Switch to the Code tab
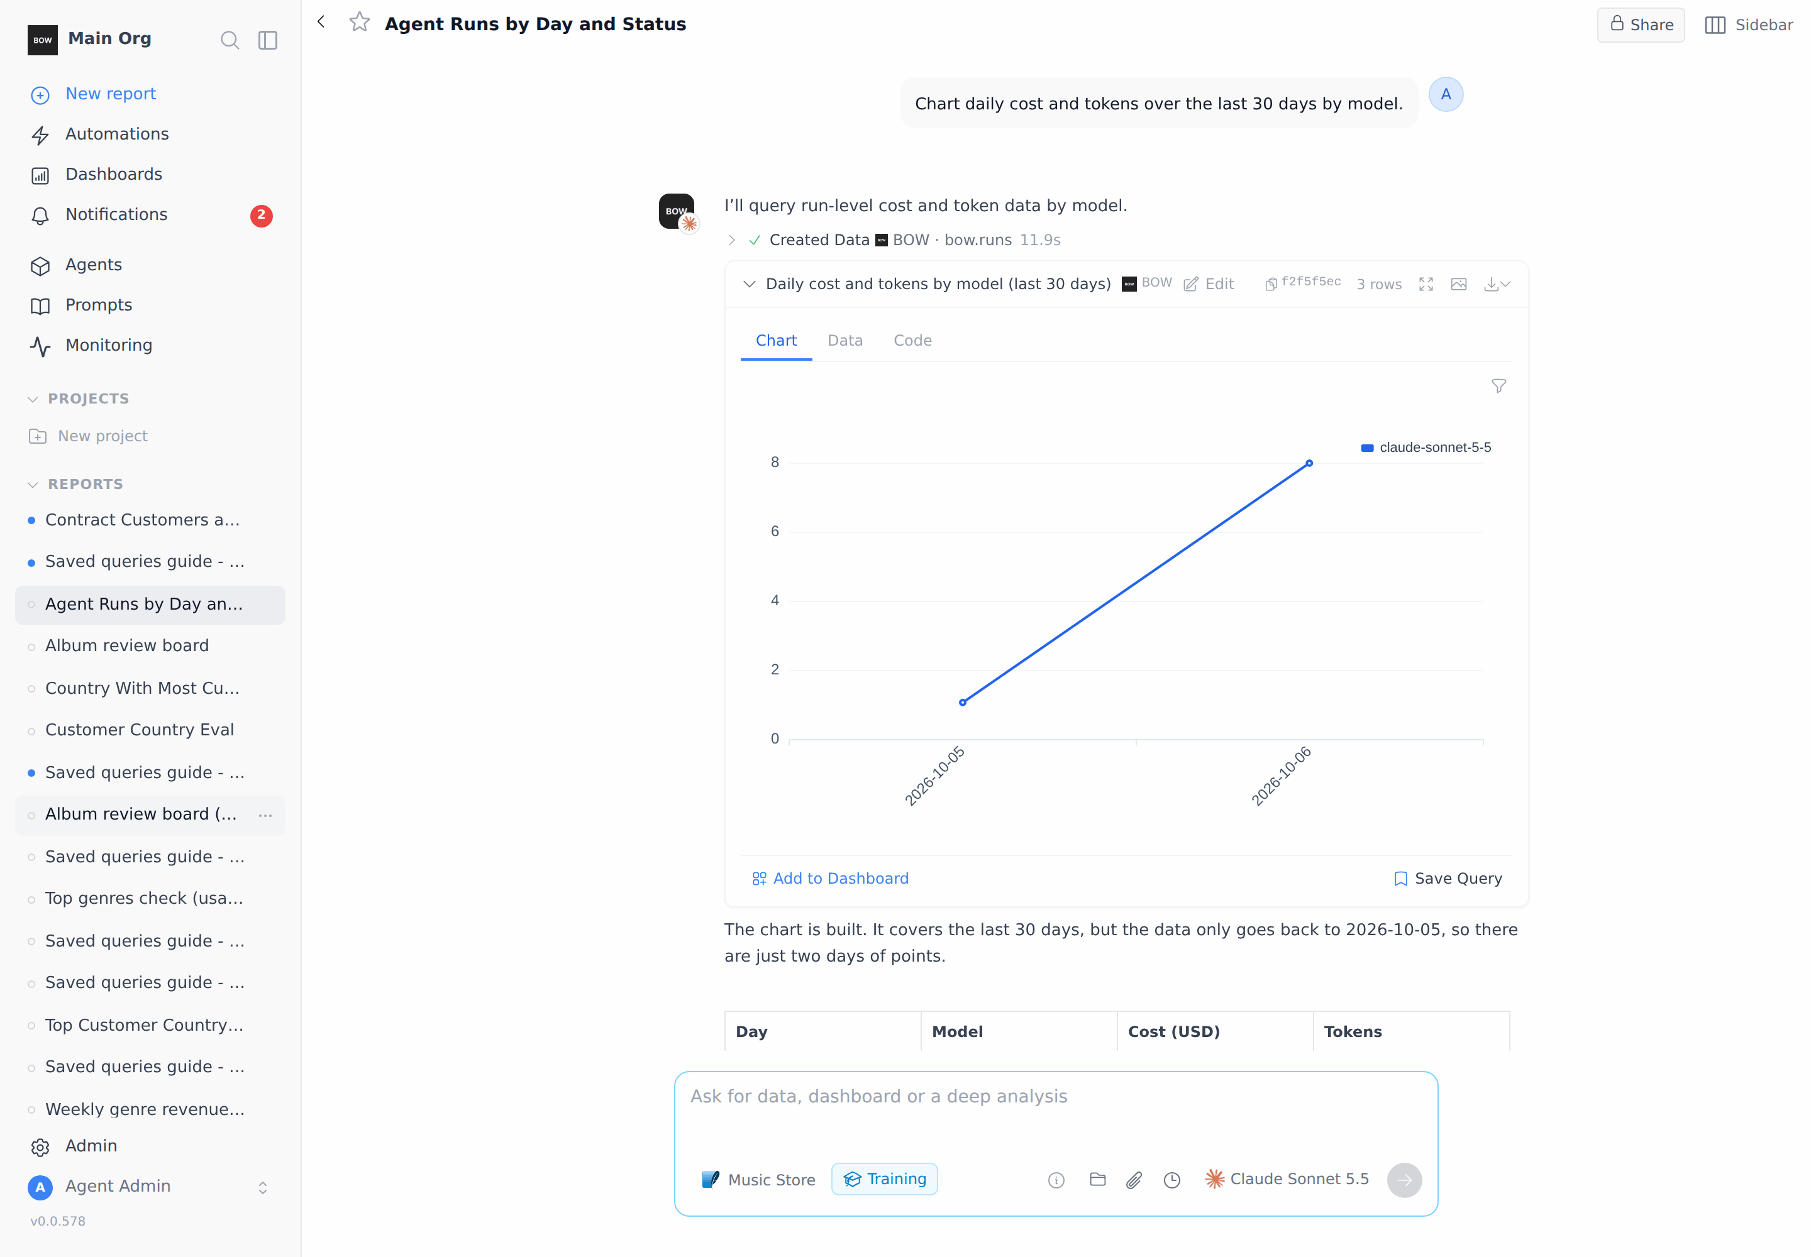Screen dimensions: 1811x1257 coord(912,340)
